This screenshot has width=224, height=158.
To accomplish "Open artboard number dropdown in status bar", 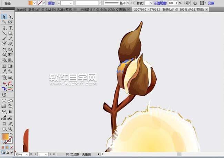I will [46, 154].
